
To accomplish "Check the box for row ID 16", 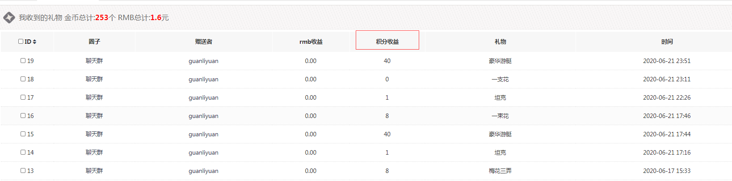I will [23, 116].
